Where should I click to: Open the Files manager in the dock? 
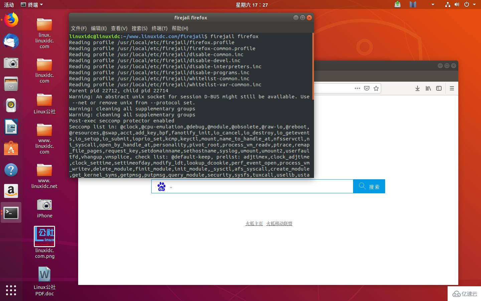(11, 84)
